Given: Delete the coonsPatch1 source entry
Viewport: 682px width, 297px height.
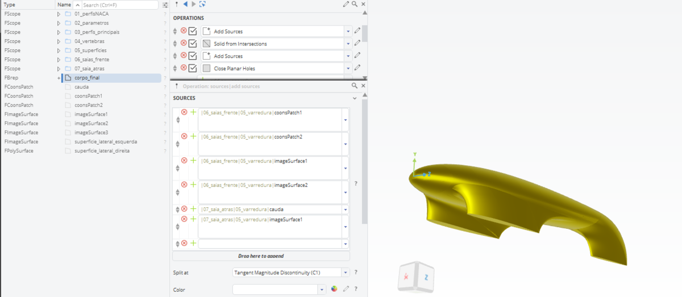Looking at the screenshot, I should (x=184, y=112).
